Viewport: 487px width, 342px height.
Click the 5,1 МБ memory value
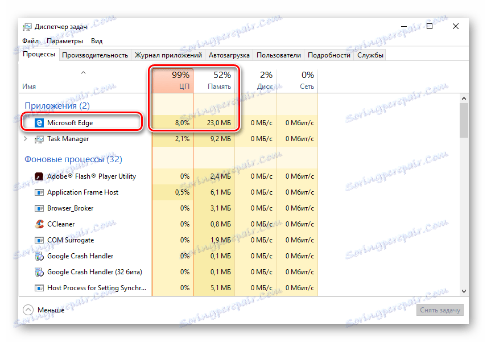pos(221,288)
